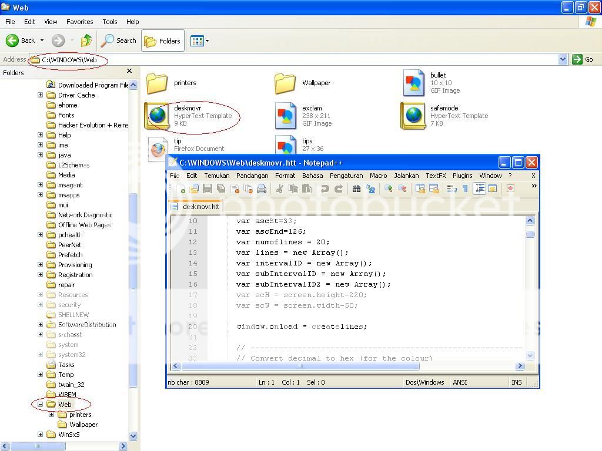Image resolution: width=602 pixels, height=451 pixels.
Task: Select the exclam GIF image file
Action: pos(304,116)
